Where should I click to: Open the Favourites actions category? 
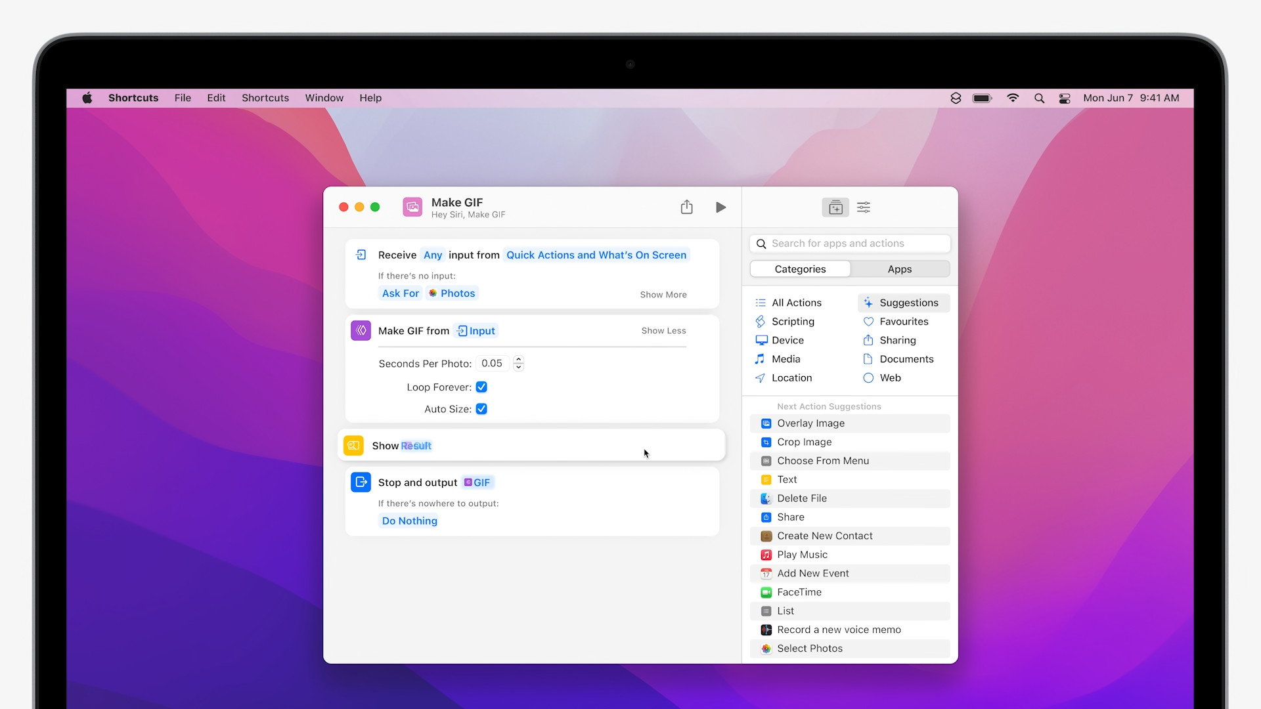click(x=904, y=321)
